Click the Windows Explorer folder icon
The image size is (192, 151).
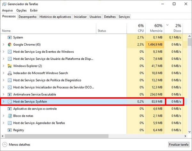click(x=10, y=66)
